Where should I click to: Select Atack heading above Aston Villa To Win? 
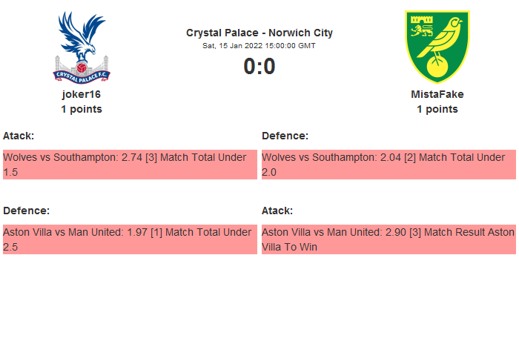click(x=277, y=211)
